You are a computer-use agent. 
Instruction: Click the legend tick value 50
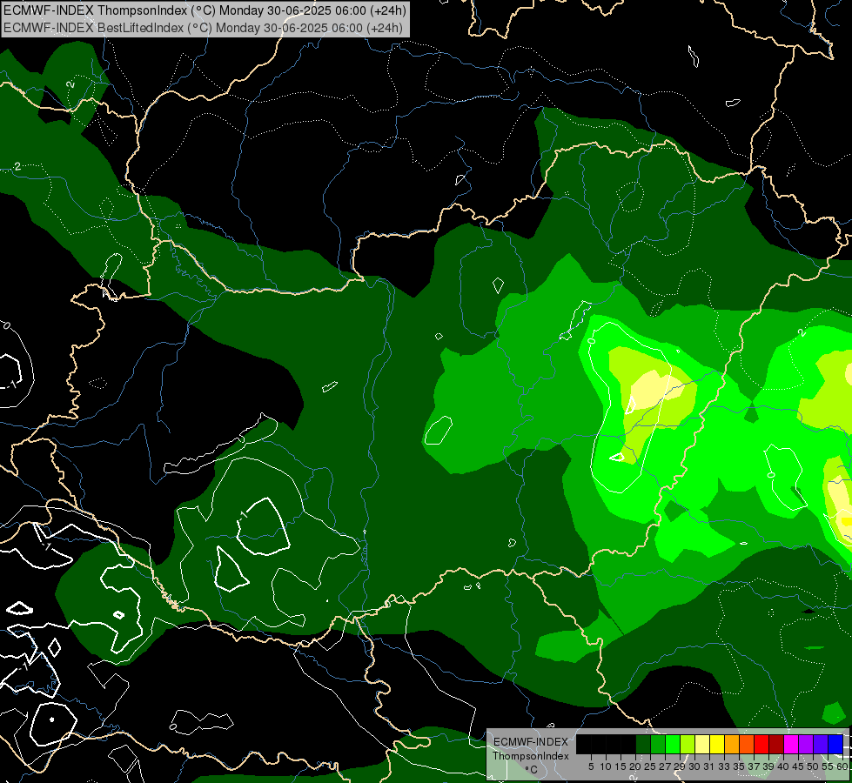pos(814,766)
